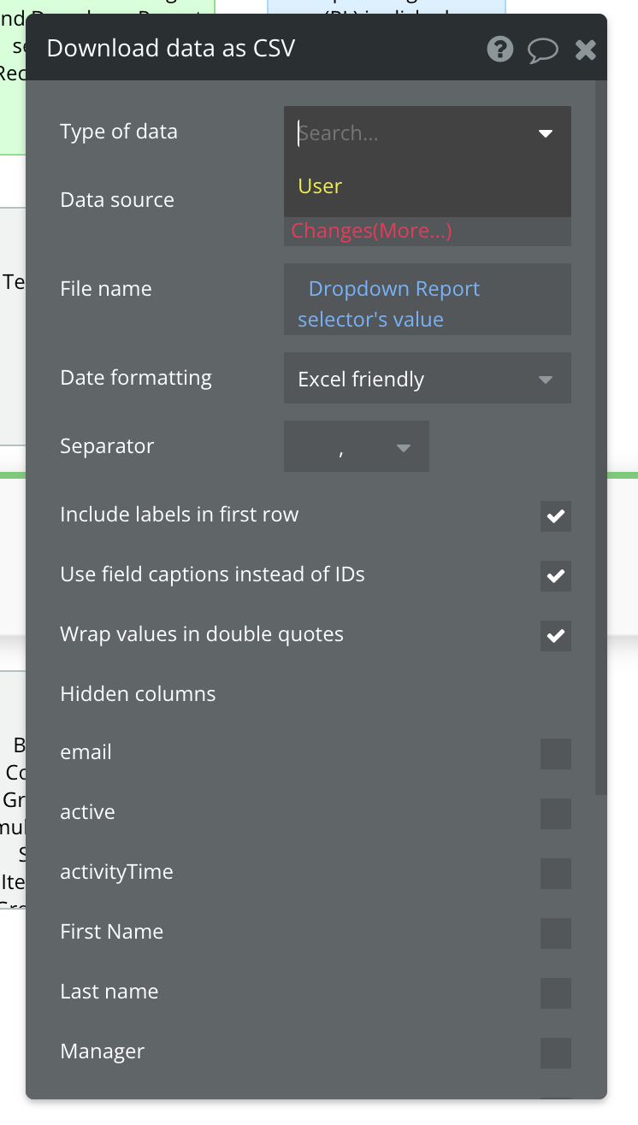Close the Download data as CSV dialog
Image resolution: width=638 pixels, height=1125 pixels.
[x=586, y=50]
